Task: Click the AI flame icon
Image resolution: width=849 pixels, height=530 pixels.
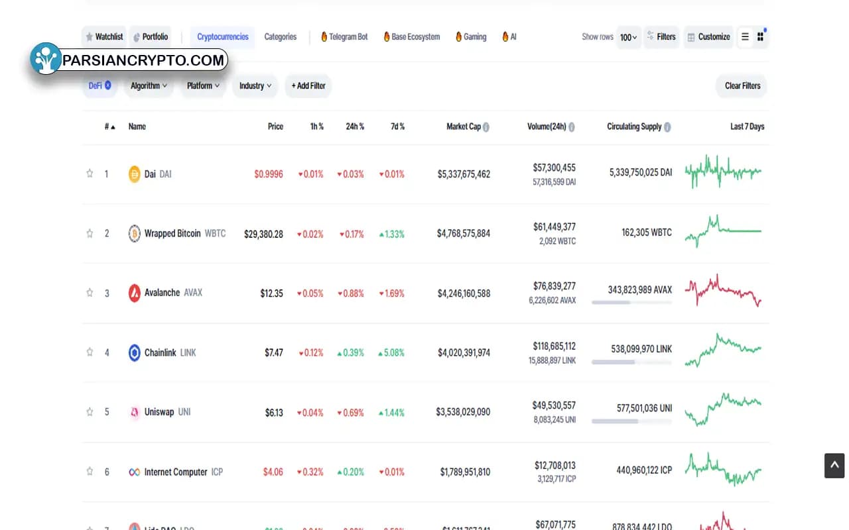Action: [x=505, y=37]
